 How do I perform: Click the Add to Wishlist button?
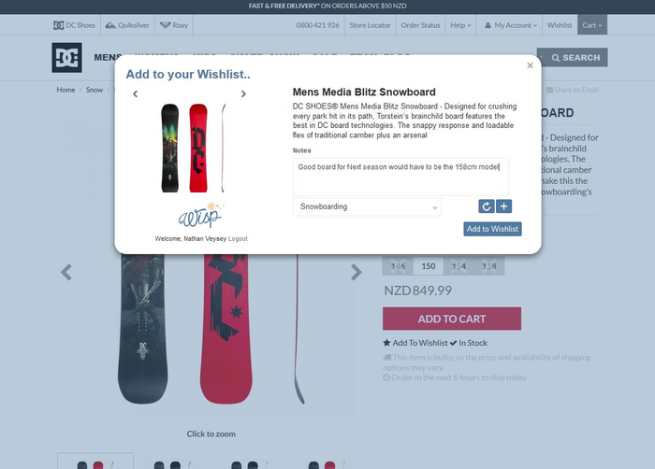(492, 229)
